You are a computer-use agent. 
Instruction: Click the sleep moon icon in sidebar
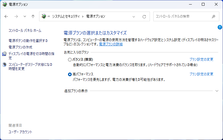4,65
